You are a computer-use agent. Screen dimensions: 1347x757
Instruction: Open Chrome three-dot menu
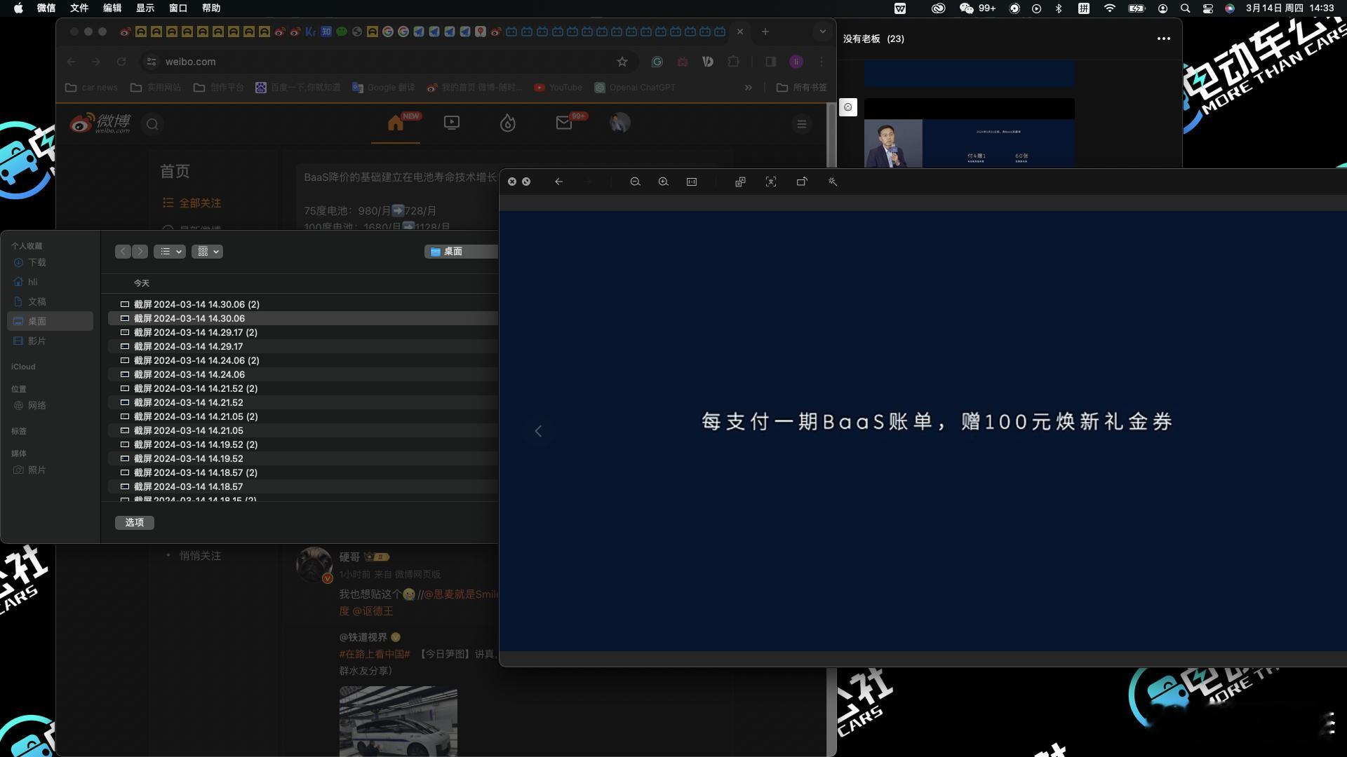(822, 62)
